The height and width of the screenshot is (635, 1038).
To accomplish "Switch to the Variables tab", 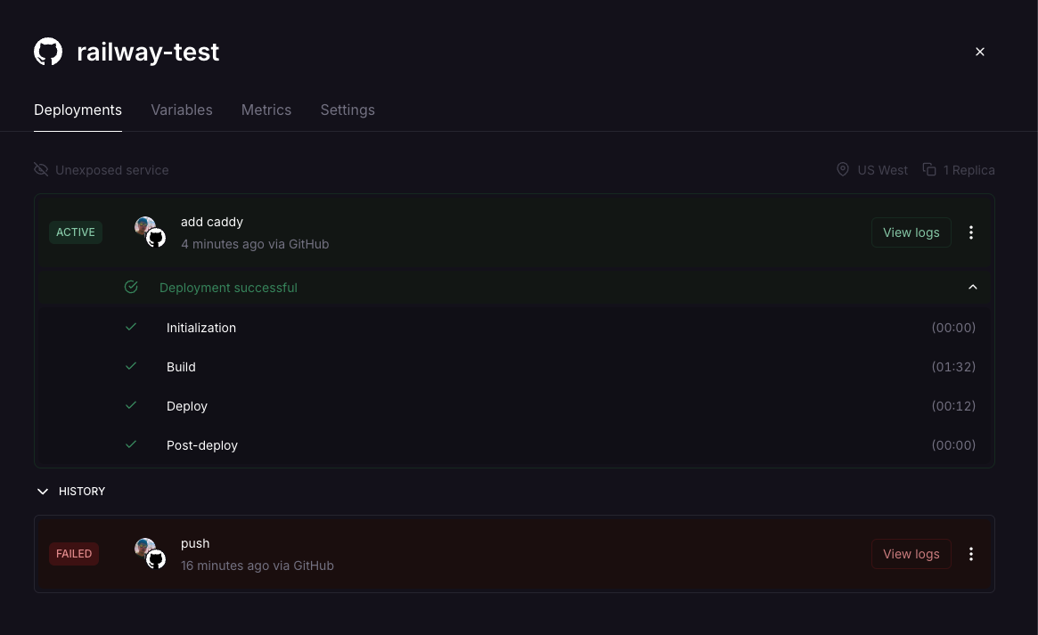I will (x=182, y=110).
